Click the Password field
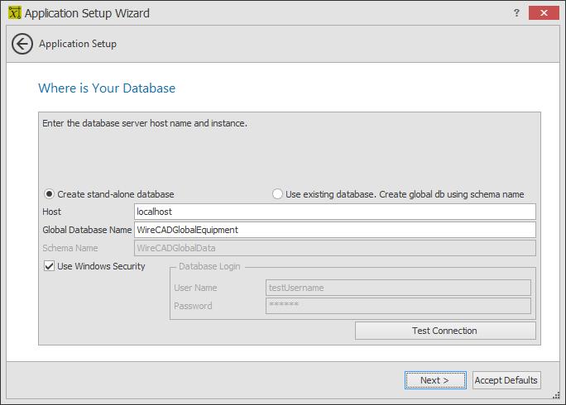 pyautogui.click(x=397, y=306)
